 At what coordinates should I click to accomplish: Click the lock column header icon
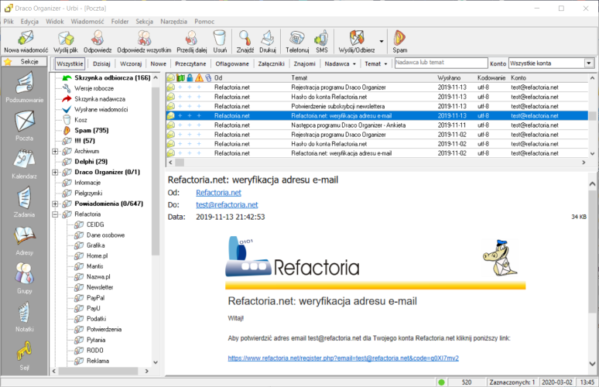coord(190,78)
